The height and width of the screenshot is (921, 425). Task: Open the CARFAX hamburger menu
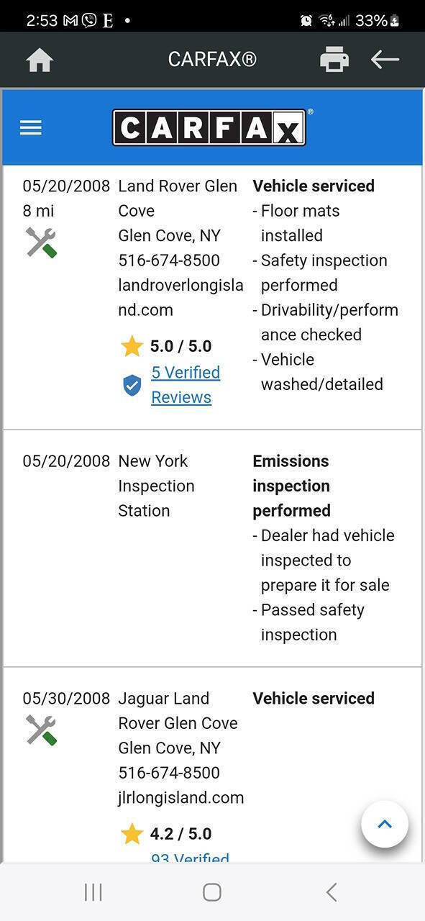(31, 128)
